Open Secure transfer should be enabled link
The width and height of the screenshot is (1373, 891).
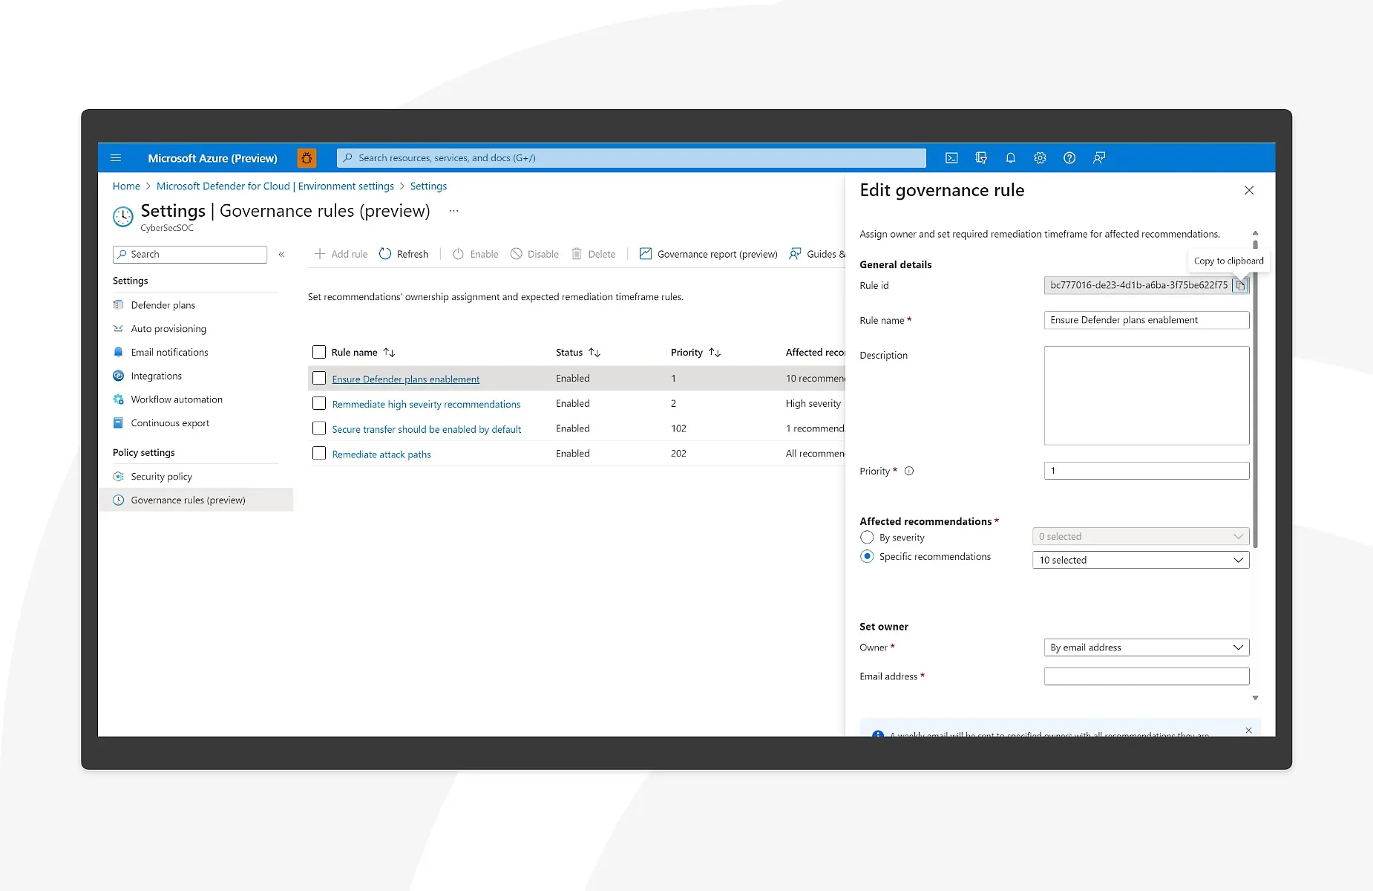(426, 430)
